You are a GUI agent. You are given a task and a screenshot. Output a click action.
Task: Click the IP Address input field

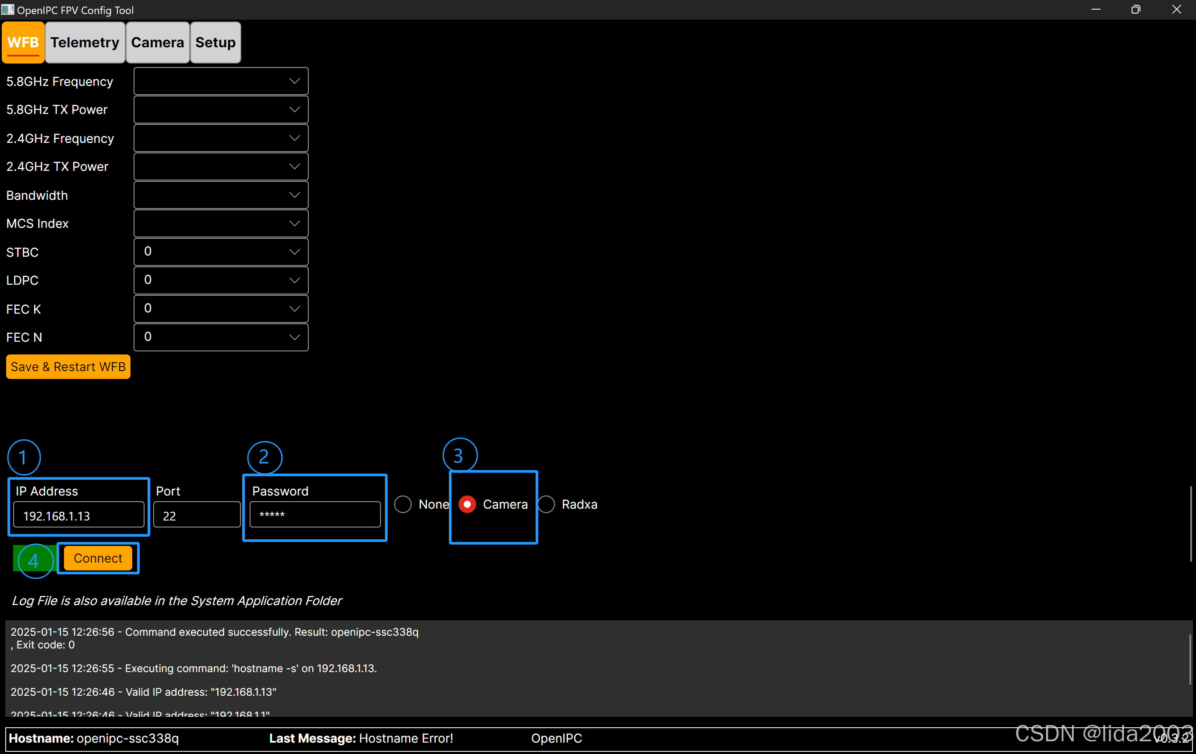point(79,515)
